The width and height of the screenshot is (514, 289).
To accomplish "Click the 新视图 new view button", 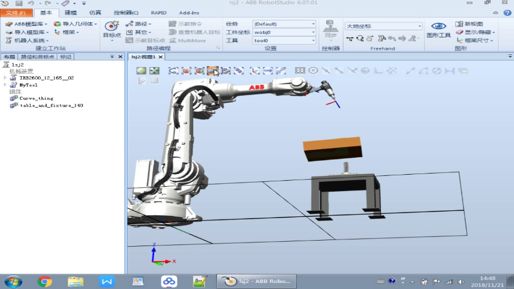I will 469,24.
